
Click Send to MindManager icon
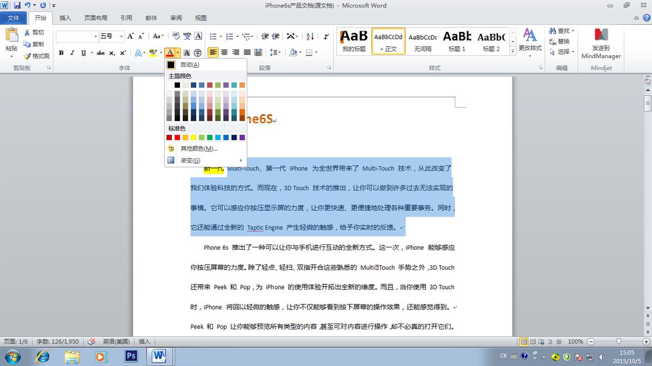601,34
